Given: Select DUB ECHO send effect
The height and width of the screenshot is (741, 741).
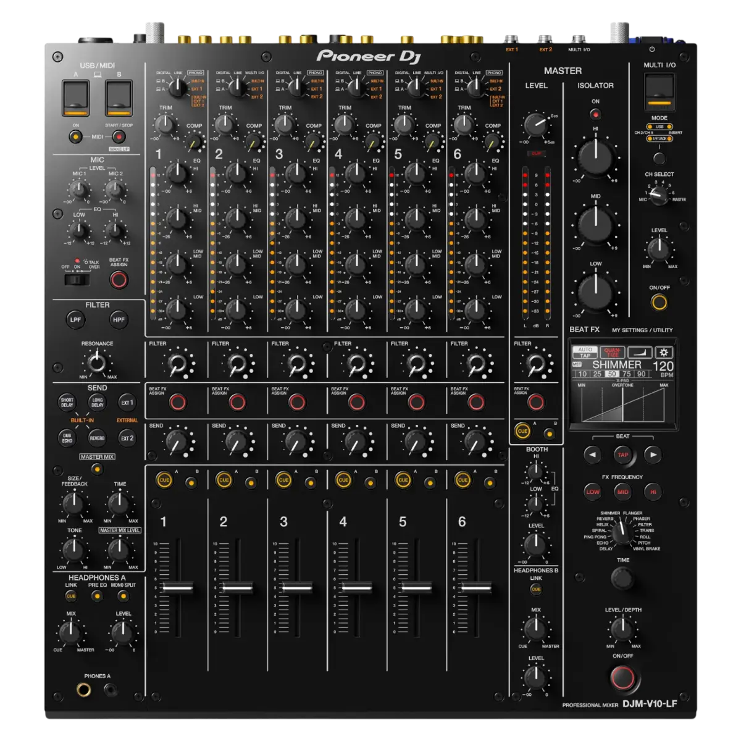Looking at the screenshot, I should pyautogui.click(x=67, y=438).
